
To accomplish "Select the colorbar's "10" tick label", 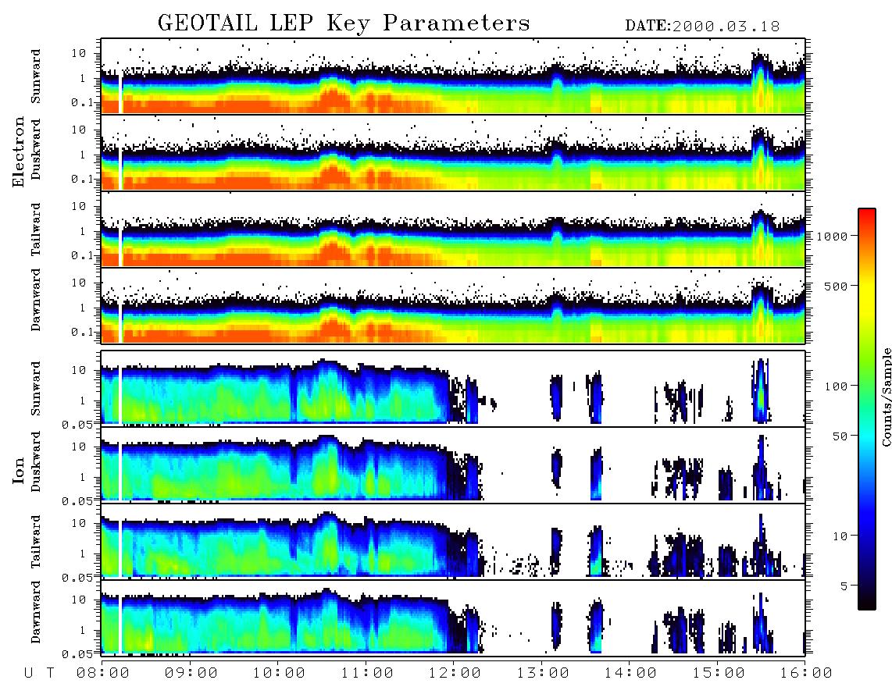I will pos(840,536).
